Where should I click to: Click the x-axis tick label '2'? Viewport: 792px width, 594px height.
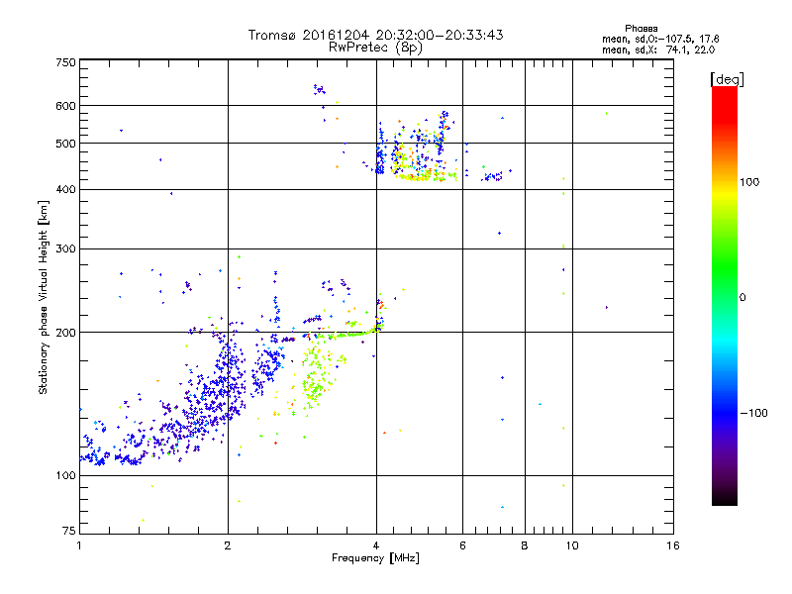click(x=228, y=545)
